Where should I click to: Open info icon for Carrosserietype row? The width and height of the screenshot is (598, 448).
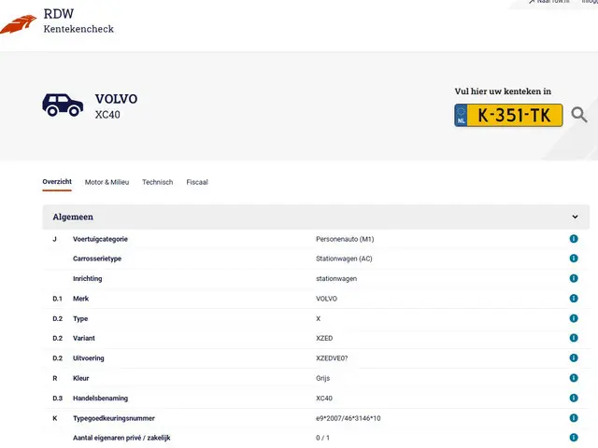574,259
